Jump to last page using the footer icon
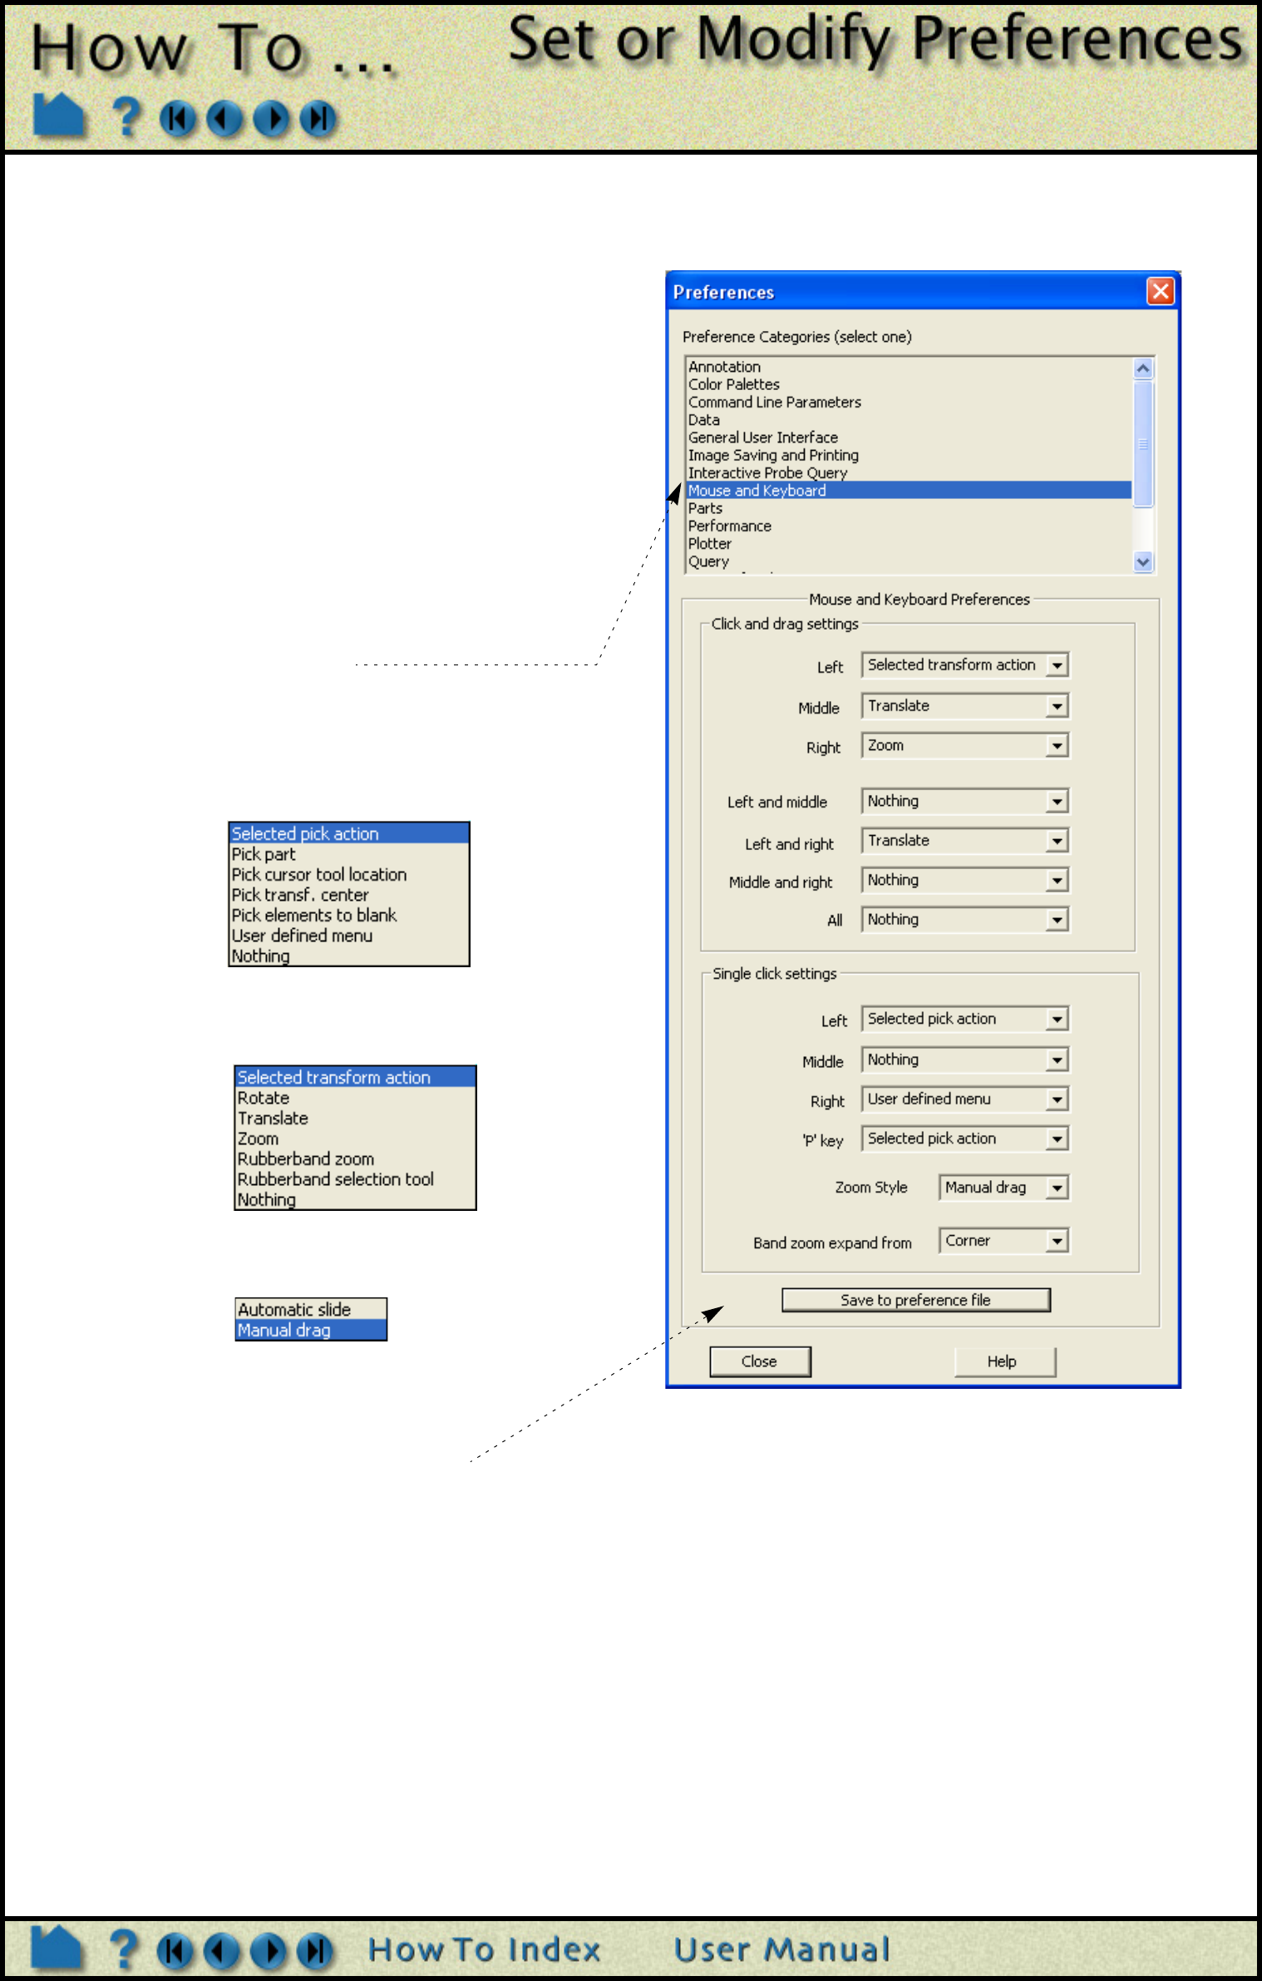Viewport: 1262px width, 1981px height. [315, 1951]
